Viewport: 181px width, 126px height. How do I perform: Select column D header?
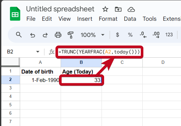point(162,63)
